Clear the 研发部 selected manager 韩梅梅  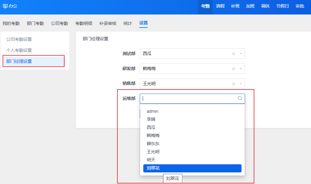point(233,69)
